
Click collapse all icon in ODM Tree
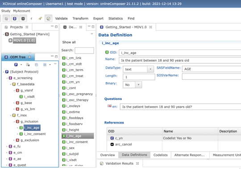pyautogui.click(x=37, y=65)
